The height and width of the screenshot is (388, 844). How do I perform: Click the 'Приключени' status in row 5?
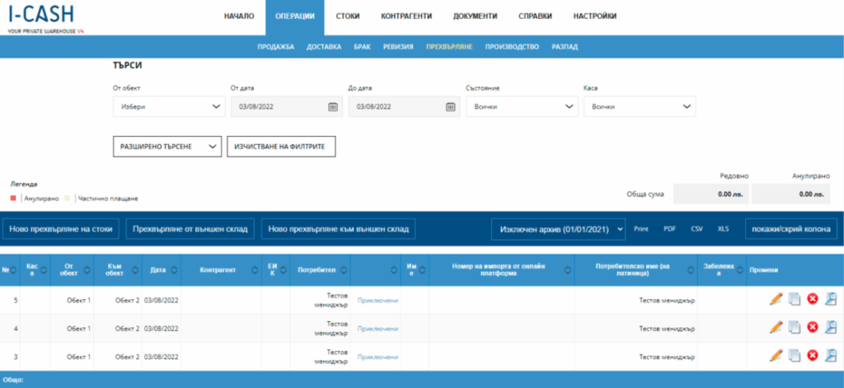coord(377,300)
